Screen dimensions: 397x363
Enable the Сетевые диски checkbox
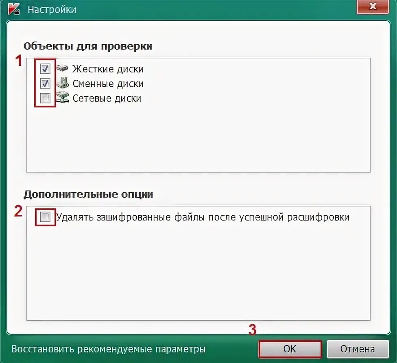[45, 98]
